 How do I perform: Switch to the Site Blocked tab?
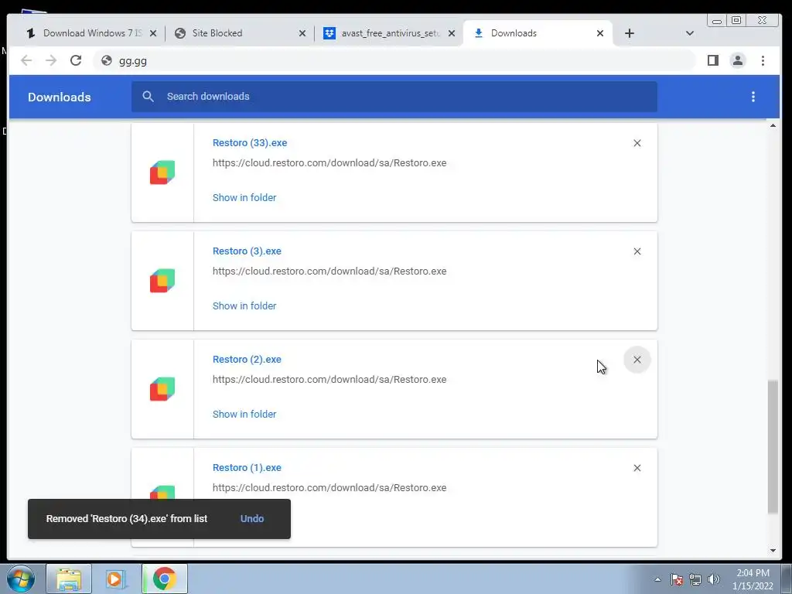pyautogui.click(x=240, y=33)
